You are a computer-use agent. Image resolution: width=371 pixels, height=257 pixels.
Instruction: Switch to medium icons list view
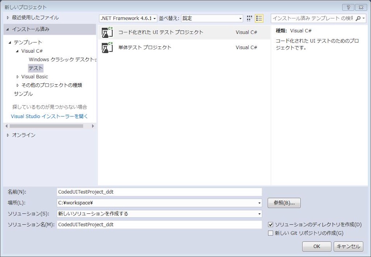coord(259,18)
